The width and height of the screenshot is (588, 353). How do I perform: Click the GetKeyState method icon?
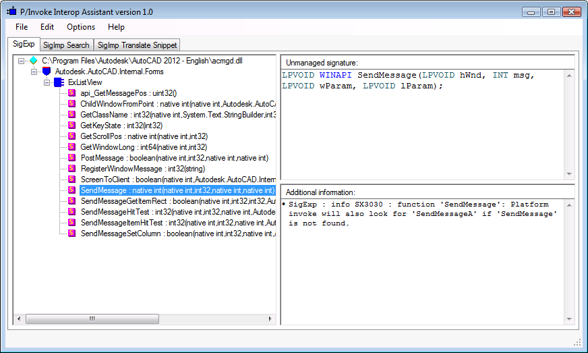[71, 126]
